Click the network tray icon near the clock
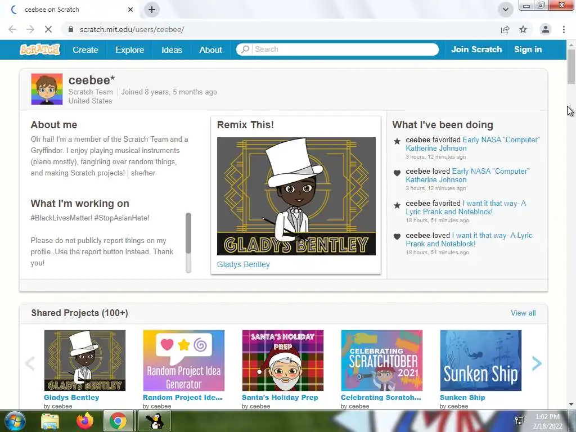The width and height of the screenshot is (576, 432). (x=519, y=421)
